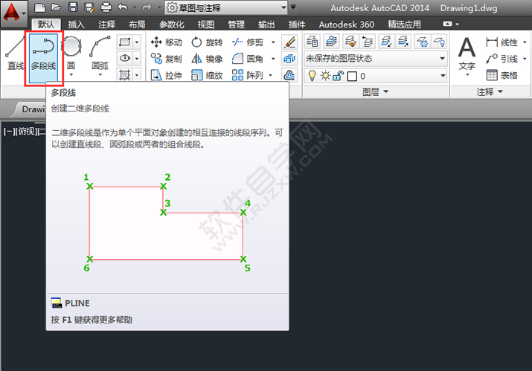
Task: Click the Print icon in quick access toolbar
Action: 106,7
